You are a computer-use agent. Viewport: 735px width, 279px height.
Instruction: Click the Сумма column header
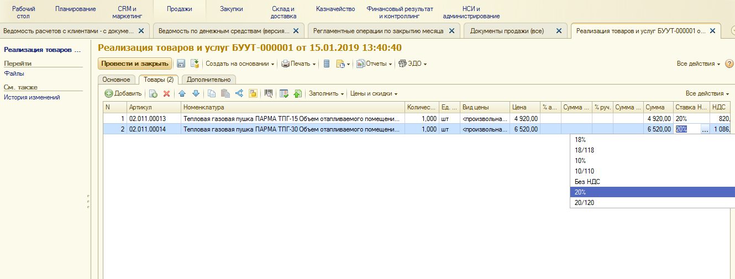(x=658, y=107)
